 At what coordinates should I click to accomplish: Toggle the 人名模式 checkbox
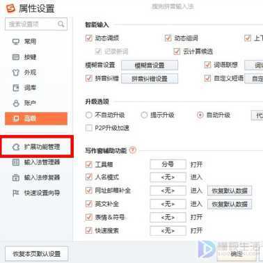point(89,177)
